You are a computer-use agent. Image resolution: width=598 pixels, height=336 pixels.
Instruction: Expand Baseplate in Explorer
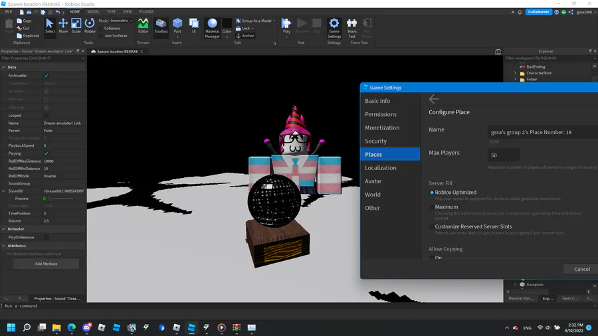[515, 285]
